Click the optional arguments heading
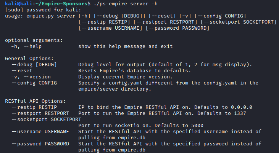The image size is (279, 153). click(x=34, y=40)
